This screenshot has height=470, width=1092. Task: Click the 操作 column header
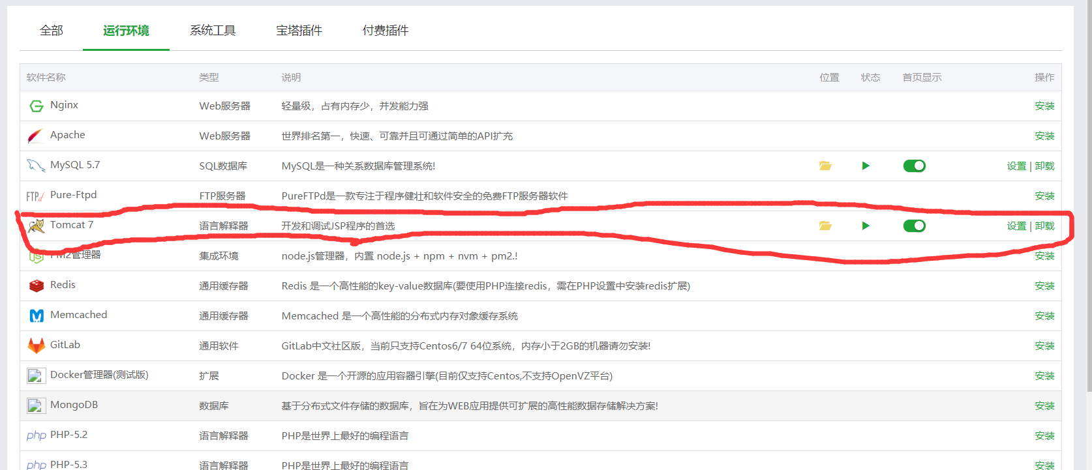[1044, 78]
